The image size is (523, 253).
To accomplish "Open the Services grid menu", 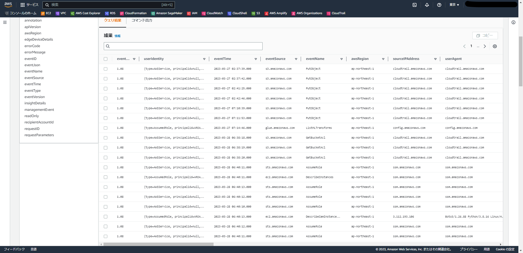I will (29, 5).
